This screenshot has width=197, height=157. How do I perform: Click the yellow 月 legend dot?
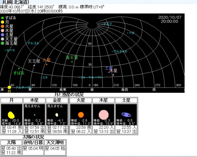click(3, 22)
